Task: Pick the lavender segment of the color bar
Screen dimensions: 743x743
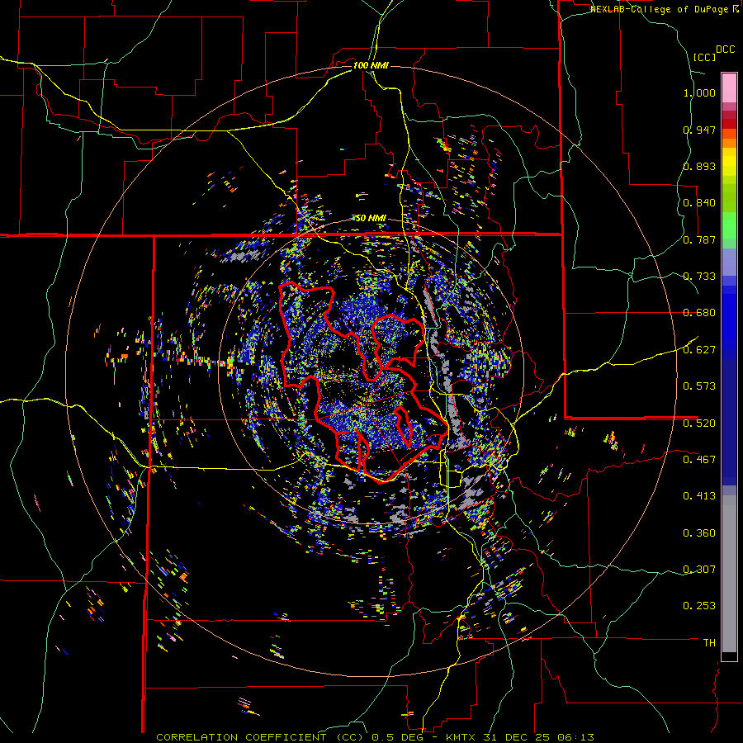Action: click(729, 262)
